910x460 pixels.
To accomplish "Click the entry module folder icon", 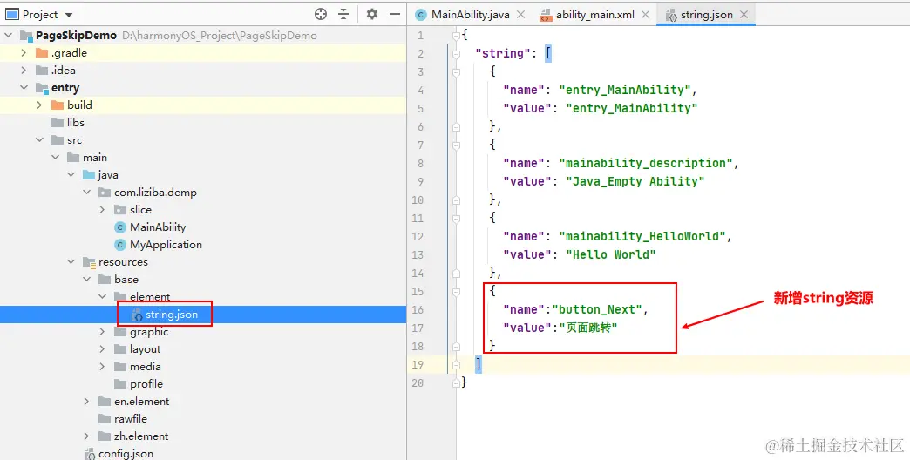I will click(42, 88).
